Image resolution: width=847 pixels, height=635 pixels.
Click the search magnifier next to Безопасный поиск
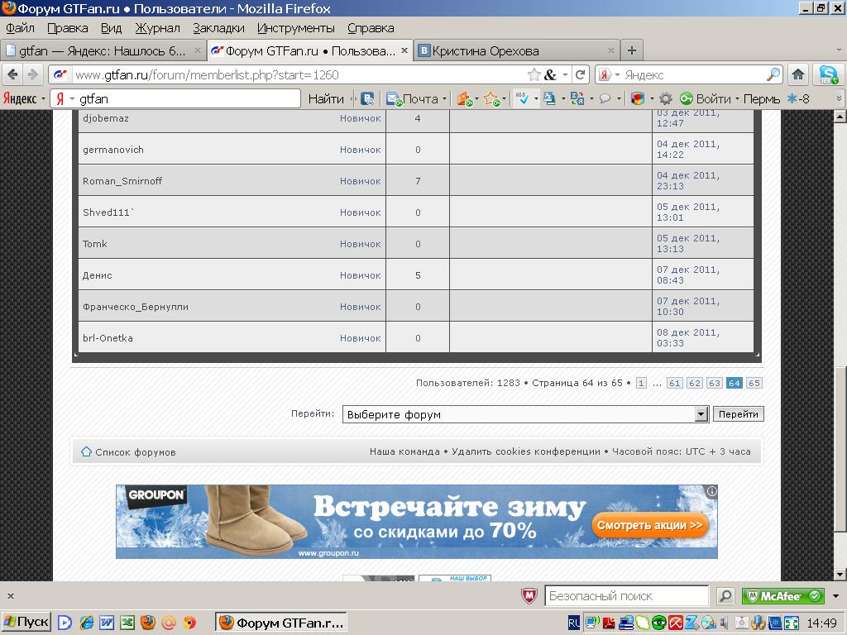725,596
